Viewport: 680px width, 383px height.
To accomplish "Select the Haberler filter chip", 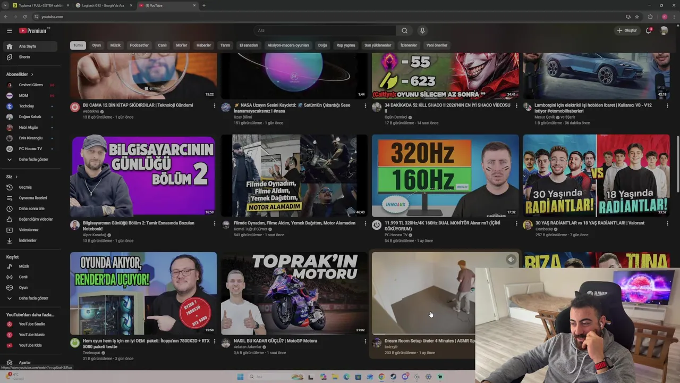I will tap(204, 45).
